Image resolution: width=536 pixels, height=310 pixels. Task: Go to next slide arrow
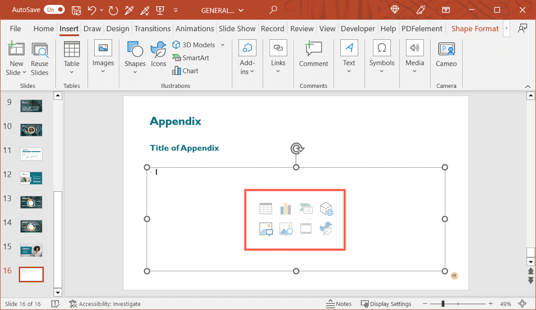[x=531, y=280]
